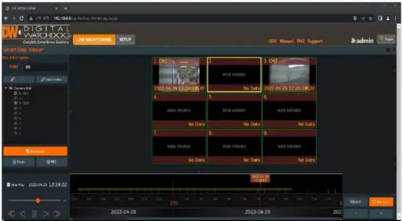Click the Disconnect button
The height and width of the screenshot is (221, 402).
(x=51, y=80)
